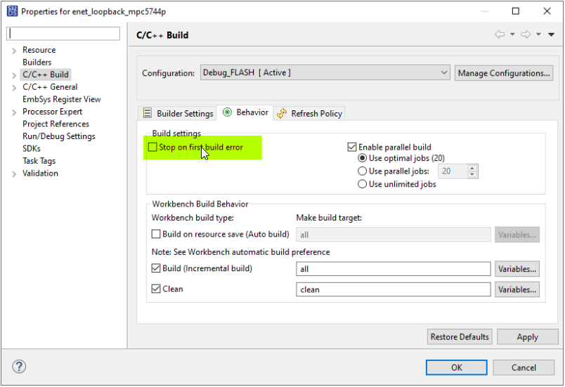Click Restore Defaults button

pyautogui.click(x=460, y=337)
